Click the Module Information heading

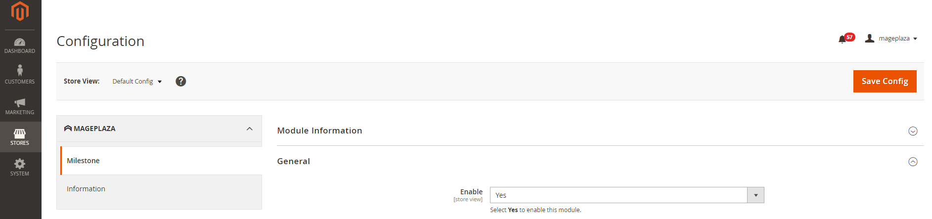319,131
